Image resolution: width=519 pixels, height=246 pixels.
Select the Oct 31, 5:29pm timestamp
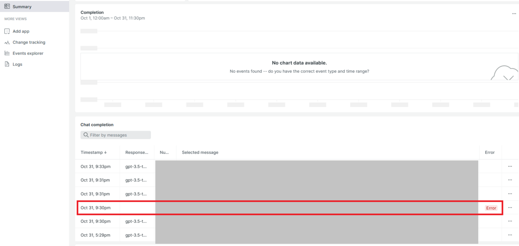click(x=96, y=235)
